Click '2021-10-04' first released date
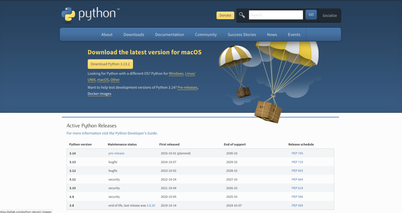Screen dimensions: 402x213 pos(168,188)
